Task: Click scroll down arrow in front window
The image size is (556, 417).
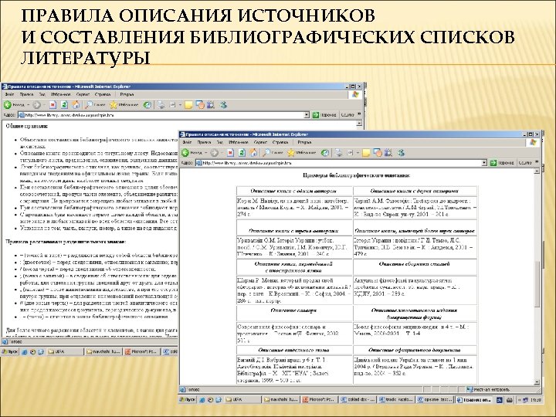Action: 537,382
